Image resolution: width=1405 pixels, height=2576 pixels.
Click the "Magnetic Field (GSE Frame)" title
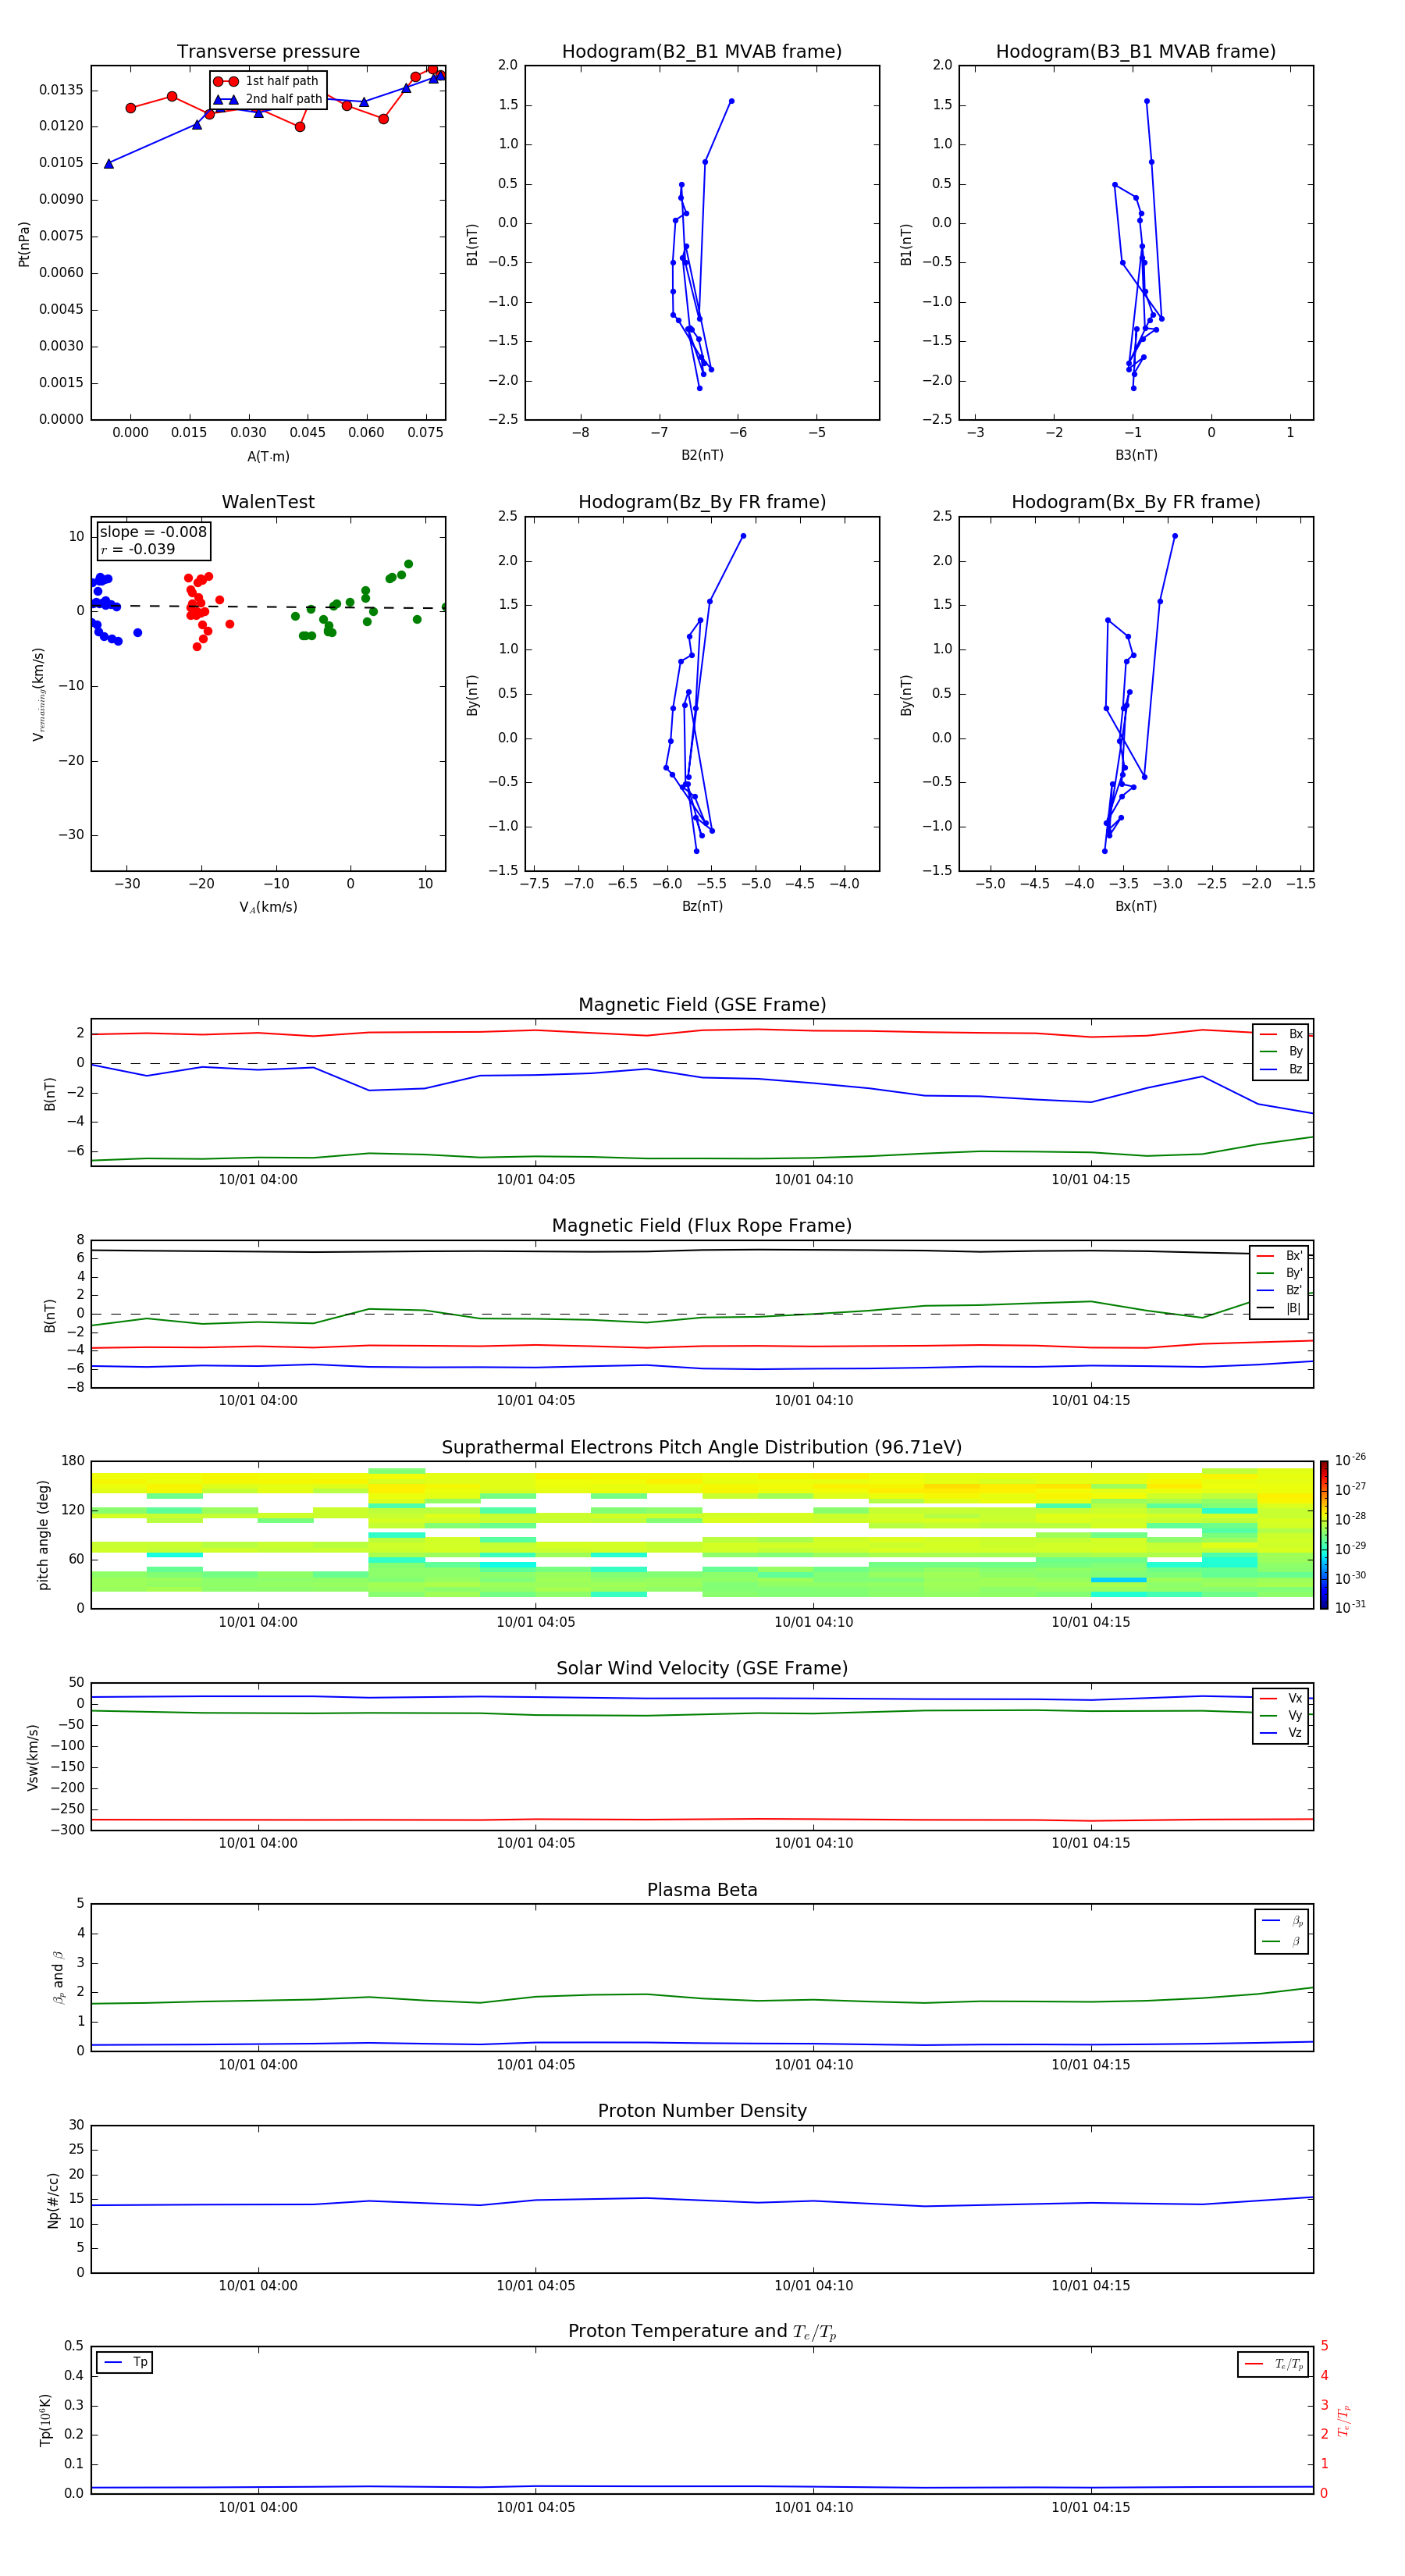click(x=702, y=1005)
